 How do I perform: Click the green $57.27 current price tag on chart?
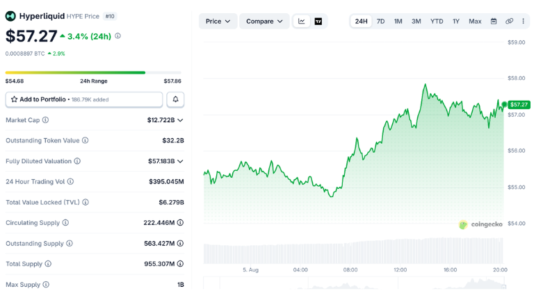519,104
